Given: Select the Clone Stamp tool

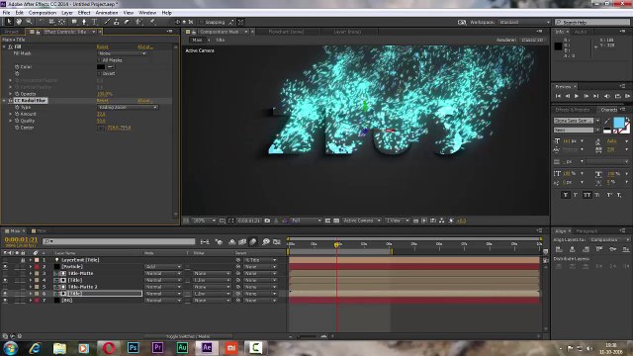Looking at the screenshot, I should [117, 22].
